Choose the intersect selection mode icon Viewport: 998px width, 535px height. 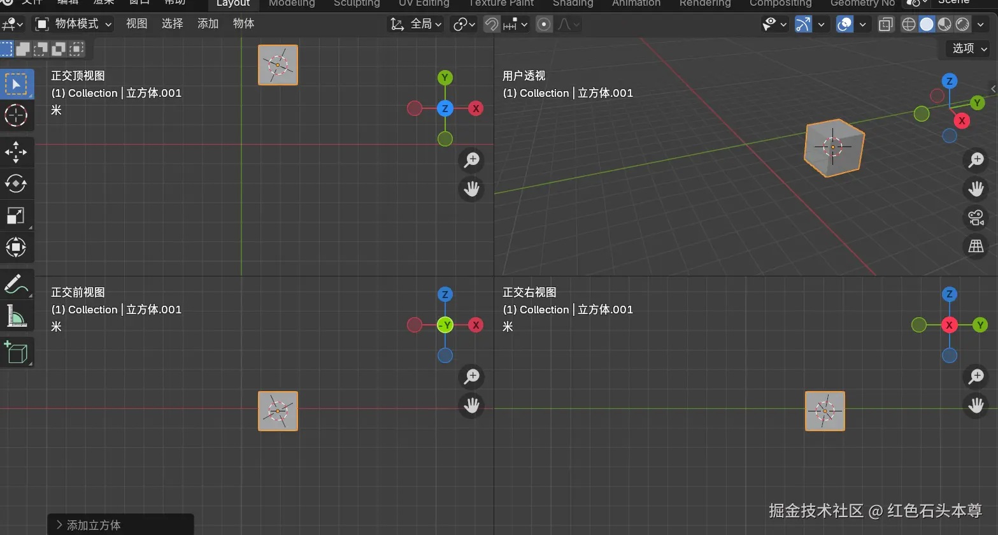tap(76, 48)
